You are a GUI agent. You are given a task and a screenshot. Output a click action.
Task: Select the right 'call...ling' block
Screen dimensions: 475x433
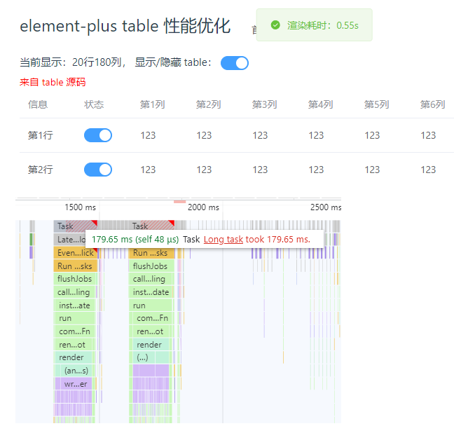151,279
